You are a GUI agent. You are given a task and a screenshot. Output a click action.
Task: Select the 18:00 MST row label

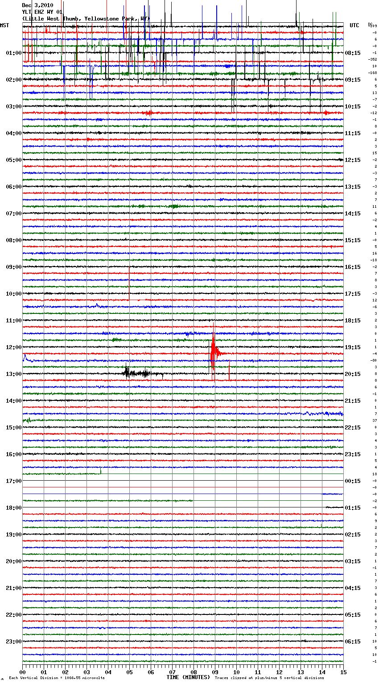click(14, 507)
